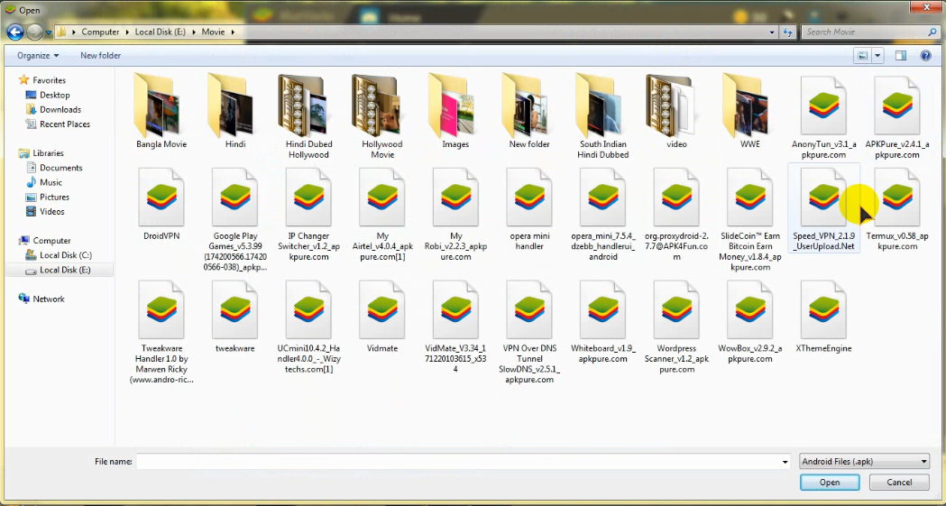The width and height of the screenshot is (946, 506).
Task: Click the Open button
Action: 830,482
